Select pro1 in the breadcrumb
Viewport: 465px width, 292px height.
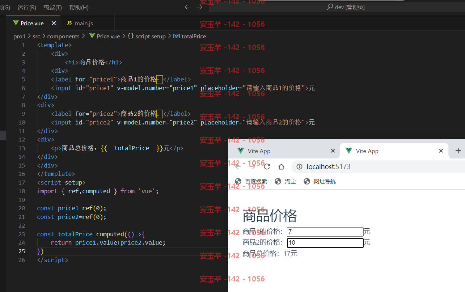pos(20,36)
